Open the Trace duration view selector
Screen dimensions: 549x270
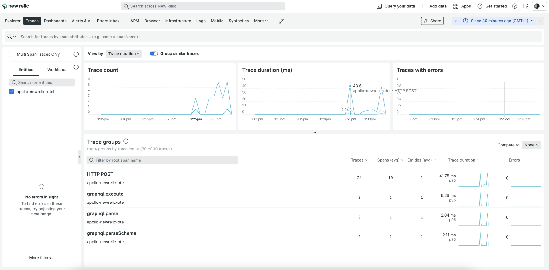(x=124, y=54)
